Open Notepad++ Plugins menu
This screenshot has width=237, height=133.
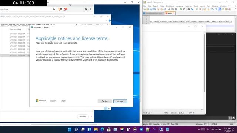coord(215,6)
